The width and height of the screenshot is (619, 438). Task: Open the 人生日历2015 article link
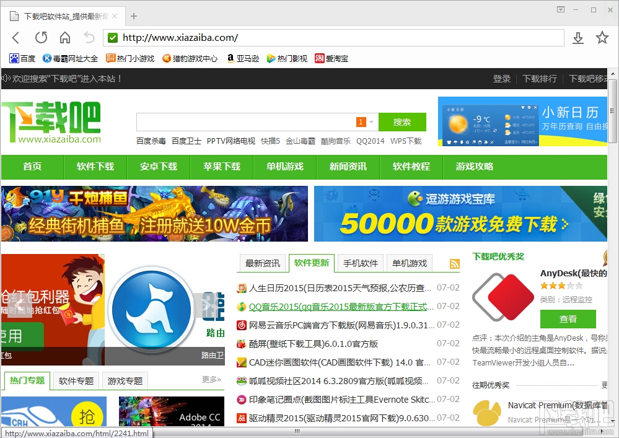pyautogui.click(x=341, y=288)
